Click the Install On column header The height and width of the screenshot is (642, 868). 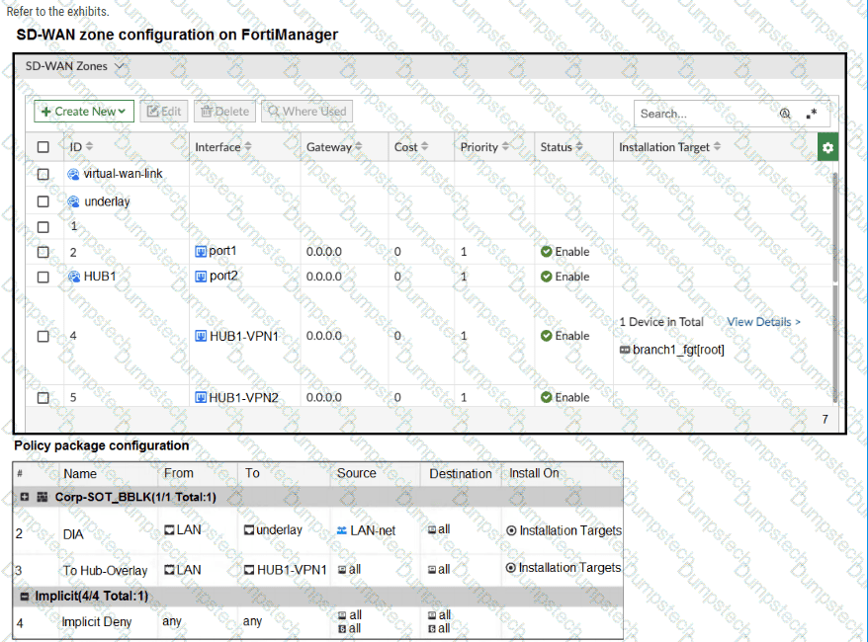pos(534,473)
